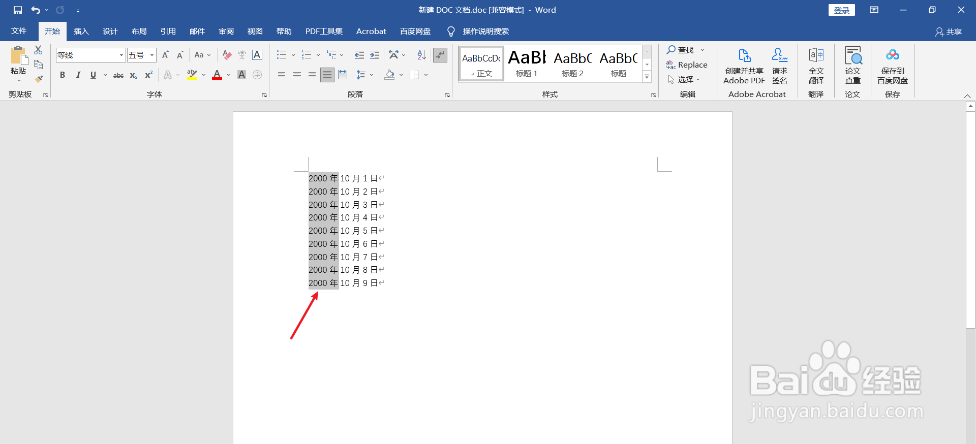Select the Format Painter brush
Viewport: 976px width, 444px height.
pos(38,79)
